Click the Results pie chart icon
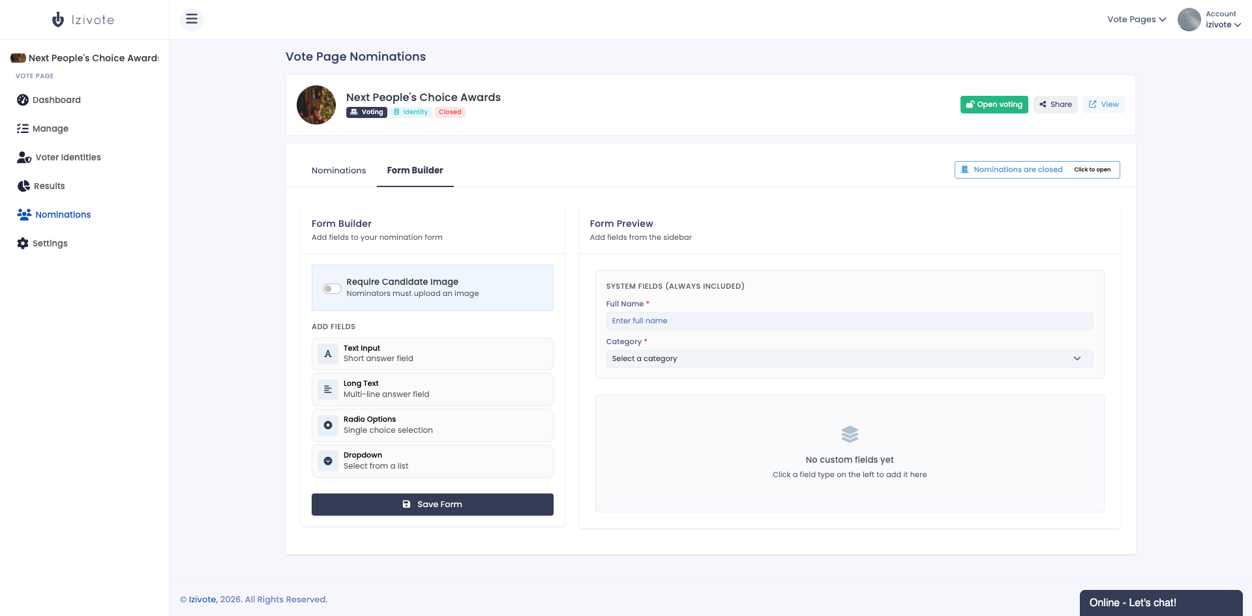1252x616 pixels. click(x=23, y=186)
